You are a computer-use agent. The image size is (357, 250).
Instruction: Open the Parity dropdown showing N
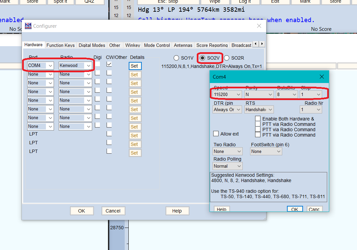click(x=259, y=94)
